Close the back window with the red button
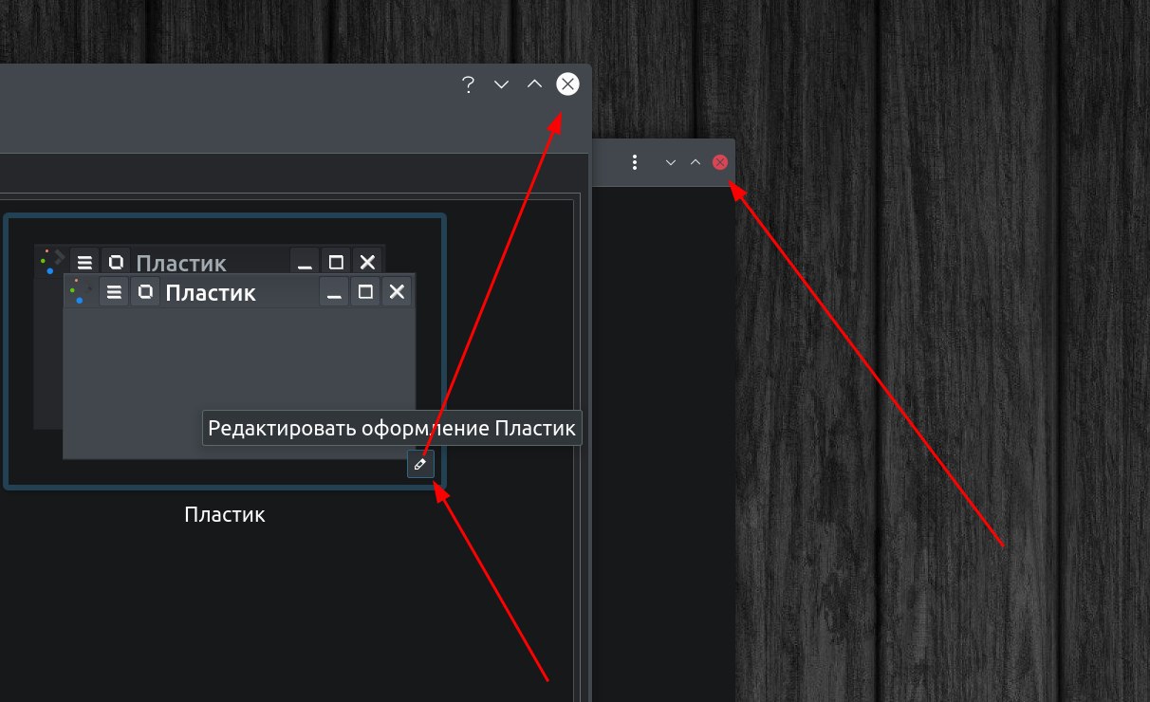Viewport: 1150px width, 702px height. pyautogui.click(x=720, y=162)
